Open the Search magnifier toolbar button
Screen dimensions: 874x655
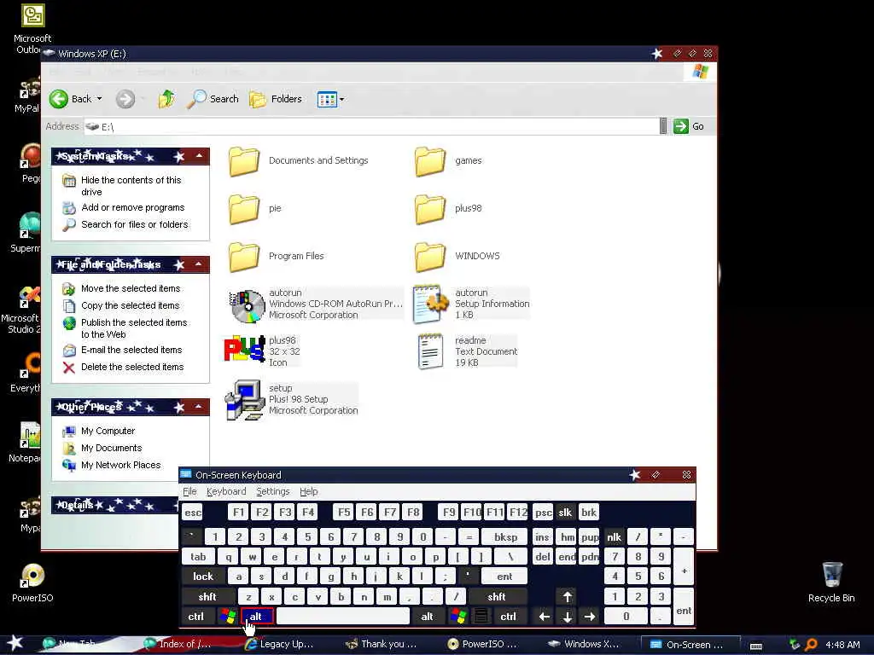(213, 99)
